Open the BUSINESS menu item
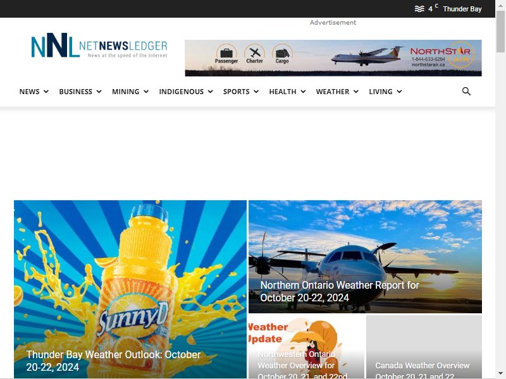The width and height of the screenshot is (506, 379). [75, 92]
